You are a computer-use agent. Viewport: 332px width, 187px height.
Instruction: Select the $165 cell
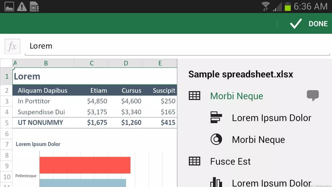click(160, 112)
